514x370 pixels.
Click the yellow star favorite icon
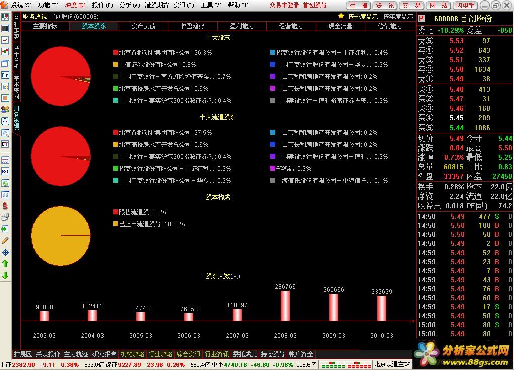(341, 16)
